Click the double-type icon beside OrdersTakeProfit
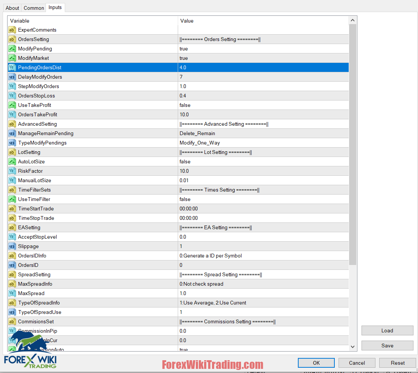The image size is (418, 373). coord(12,114)
